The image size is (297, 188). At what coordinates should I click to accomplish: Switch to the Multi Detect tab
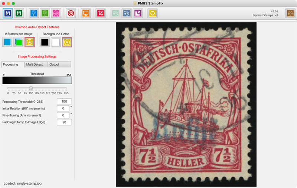point(36,65)
